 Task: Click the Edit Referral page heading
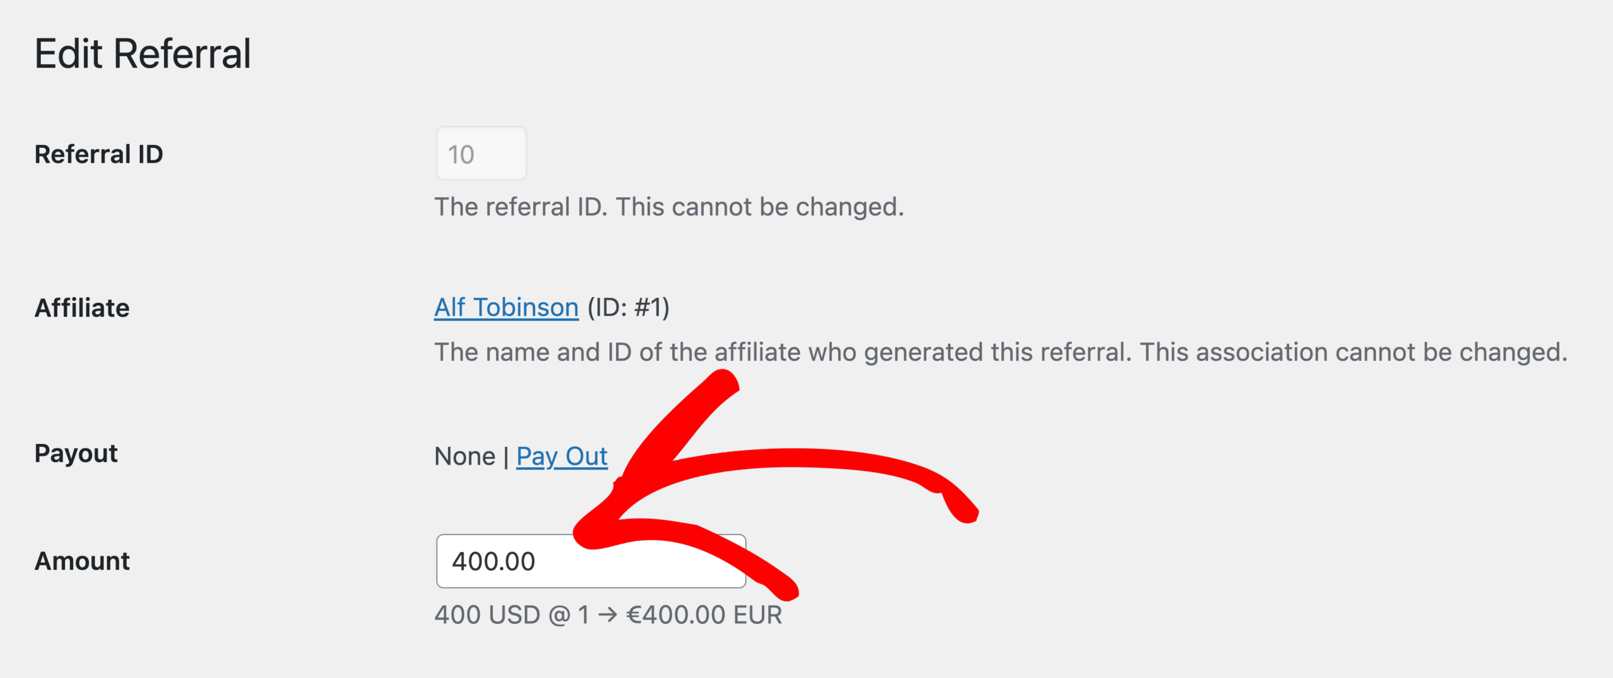(x=142, y=54)
